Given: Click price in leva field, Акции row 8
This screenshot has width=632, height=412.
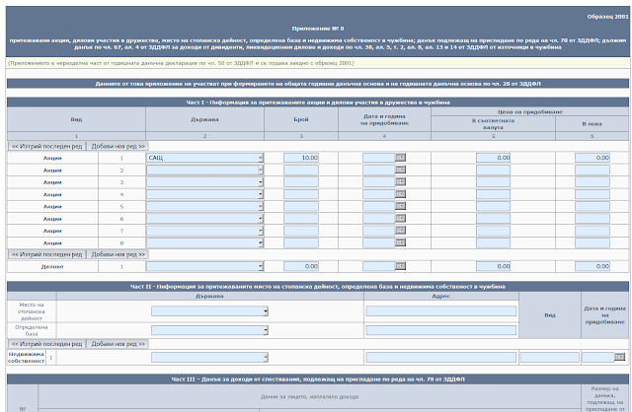Looking at the screenshot, I should [x=592, y=242].
